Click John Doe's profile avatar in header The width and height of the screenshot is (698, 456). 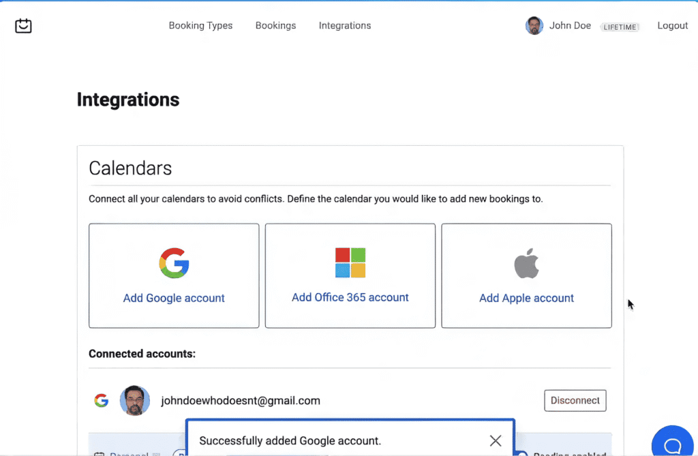[x=534, y=26]
